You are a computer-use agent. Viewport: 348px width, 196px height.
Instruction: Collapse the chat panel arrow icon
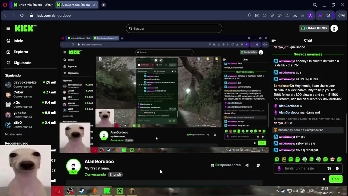(274, 40)
